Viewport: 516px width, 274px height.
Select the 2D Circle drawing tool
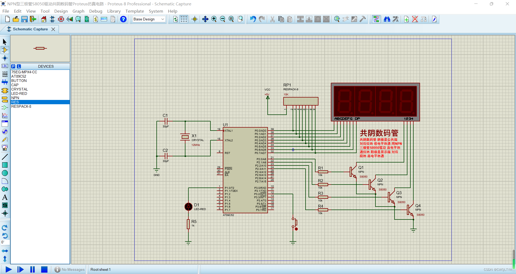point(5,173)
